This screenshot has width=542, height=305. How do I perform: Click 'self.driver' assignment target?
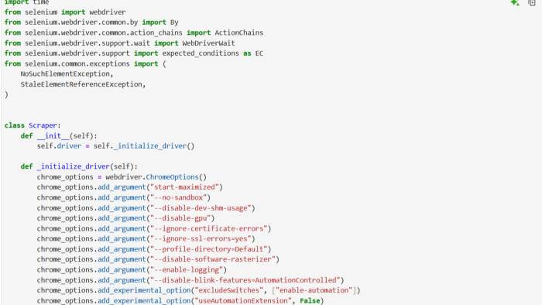click(59, 146)
